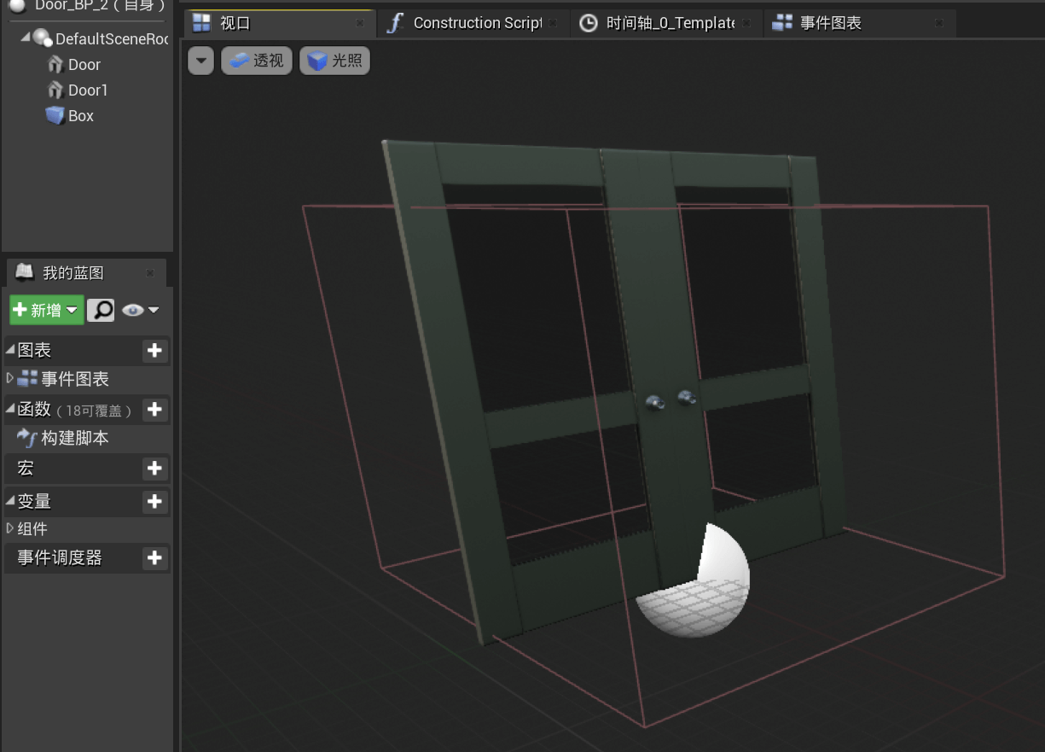The image size is (1045, 752).
Task: Close the 时间轴_0_Template tab
Action: click(x=746, y=24)
